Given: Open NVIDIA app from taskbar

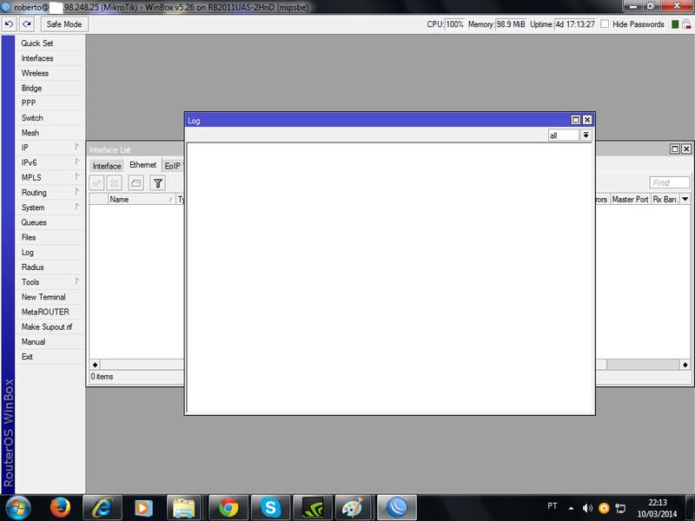Looking at the screenshot, I should click(x=313, y=508).
